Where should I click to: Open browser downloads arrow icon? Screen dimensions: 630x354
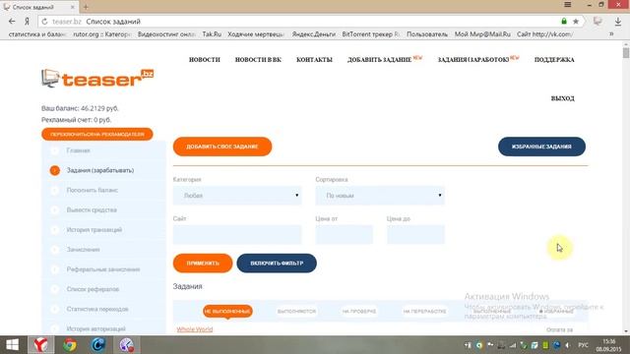coord(618,22)
